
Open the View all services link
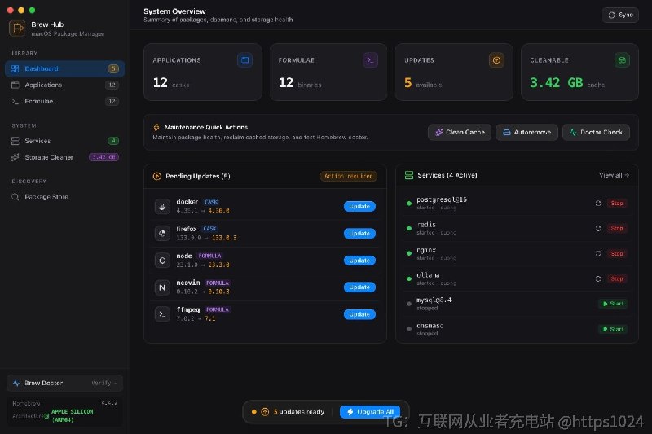pyautogui.click(x=614, y=175)
